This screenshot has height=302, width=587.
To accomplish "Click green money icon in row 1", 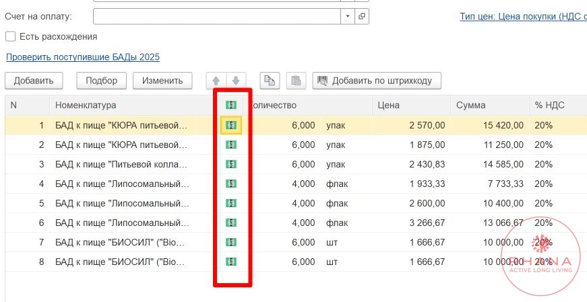I will (231, 125).
